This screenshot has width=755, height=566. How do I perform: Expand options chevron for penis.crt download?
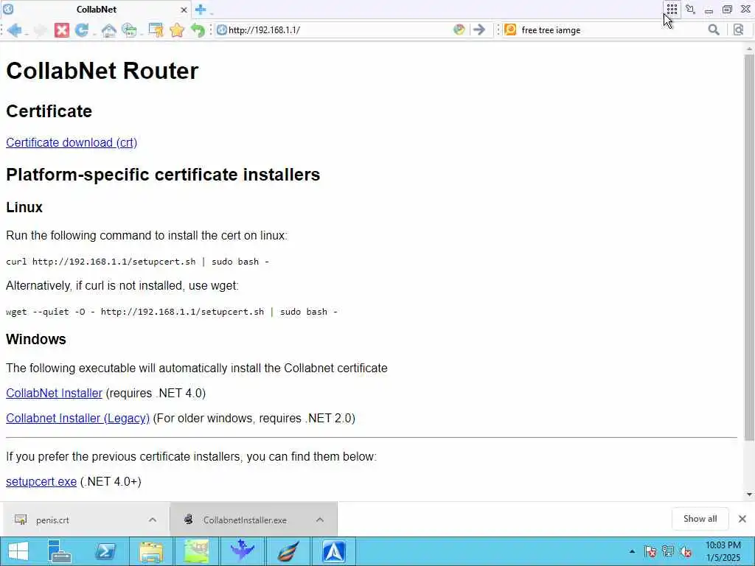[152, 520]
